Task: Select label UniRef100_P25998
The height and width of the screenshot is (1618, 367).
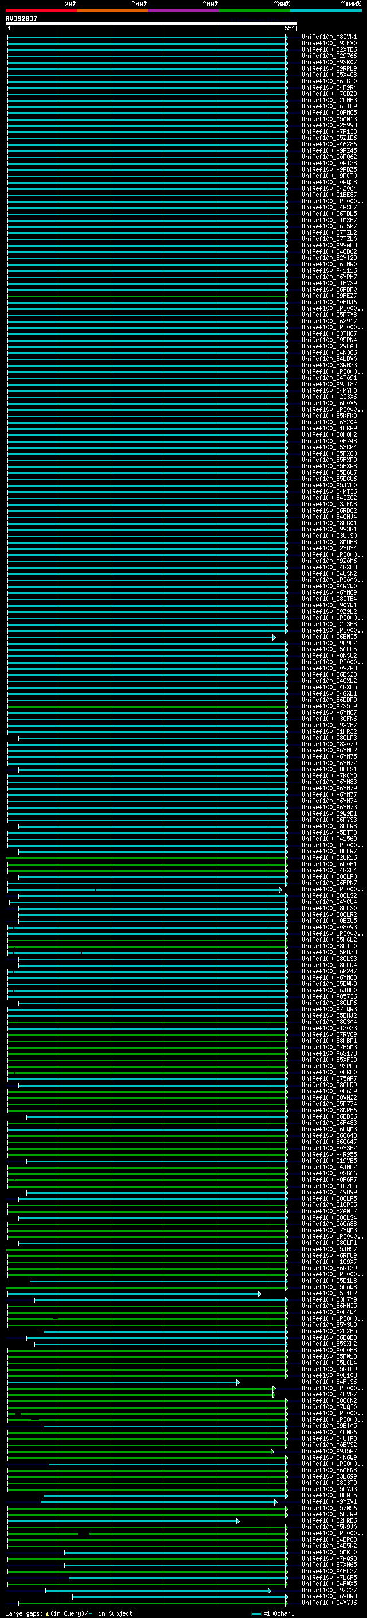Action: click(x=329, y=126)
